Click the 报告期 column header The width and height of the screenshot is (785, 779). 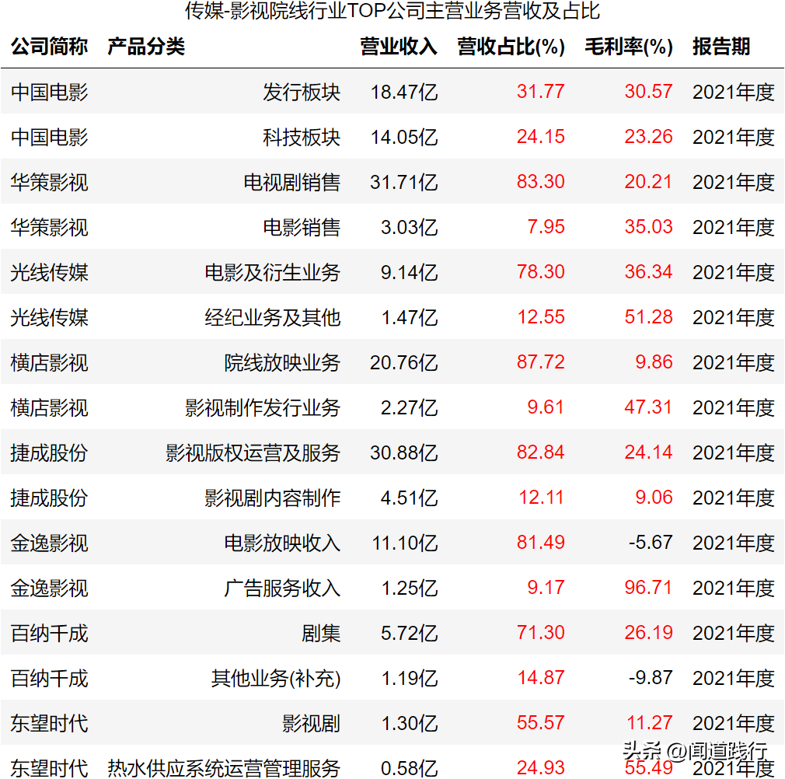[721, 47]
